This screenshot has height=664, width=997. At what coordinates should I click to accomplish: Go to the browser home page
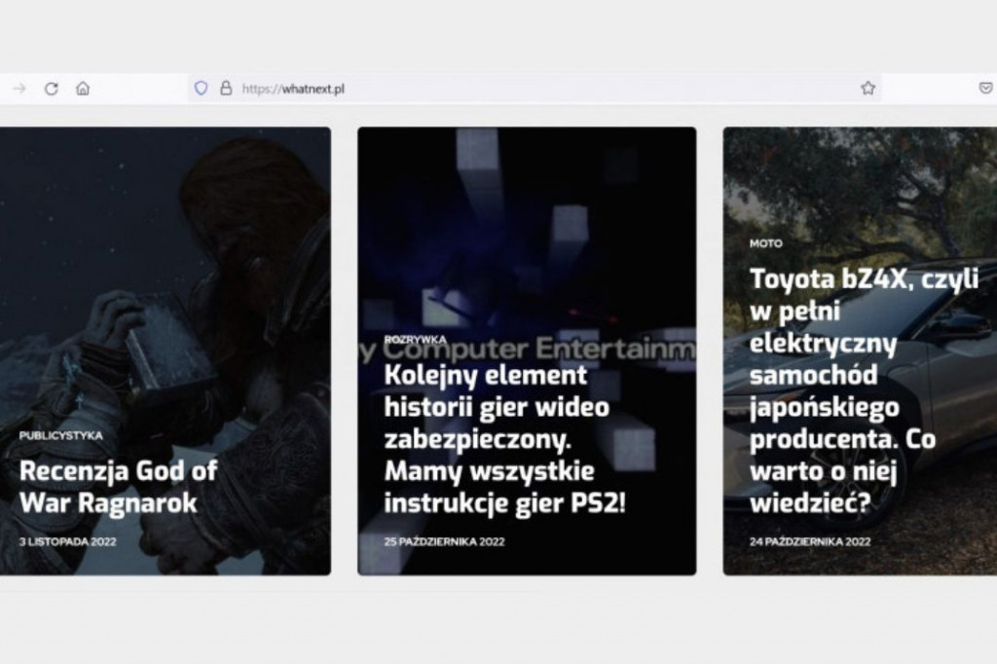tap(83, 89)
